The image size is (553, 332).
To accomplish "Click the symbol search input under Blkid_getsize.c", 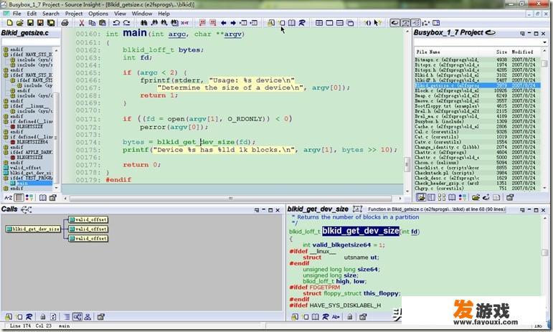I will (x=30, y=42).
